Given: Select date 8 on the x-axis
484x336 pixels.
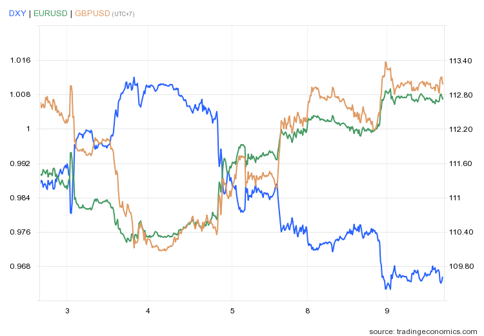Looking at the screenshot, I should (x=308, y=310).
